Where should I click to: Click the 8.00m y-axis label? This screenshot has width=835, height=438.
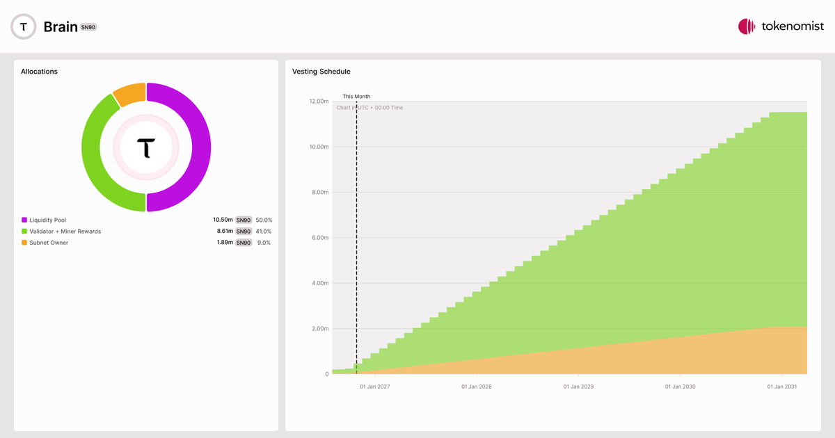pyautogui.click(x=321, y=193)
